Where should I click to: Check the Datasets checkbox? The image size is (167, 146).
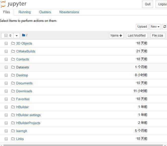(6, 67)
